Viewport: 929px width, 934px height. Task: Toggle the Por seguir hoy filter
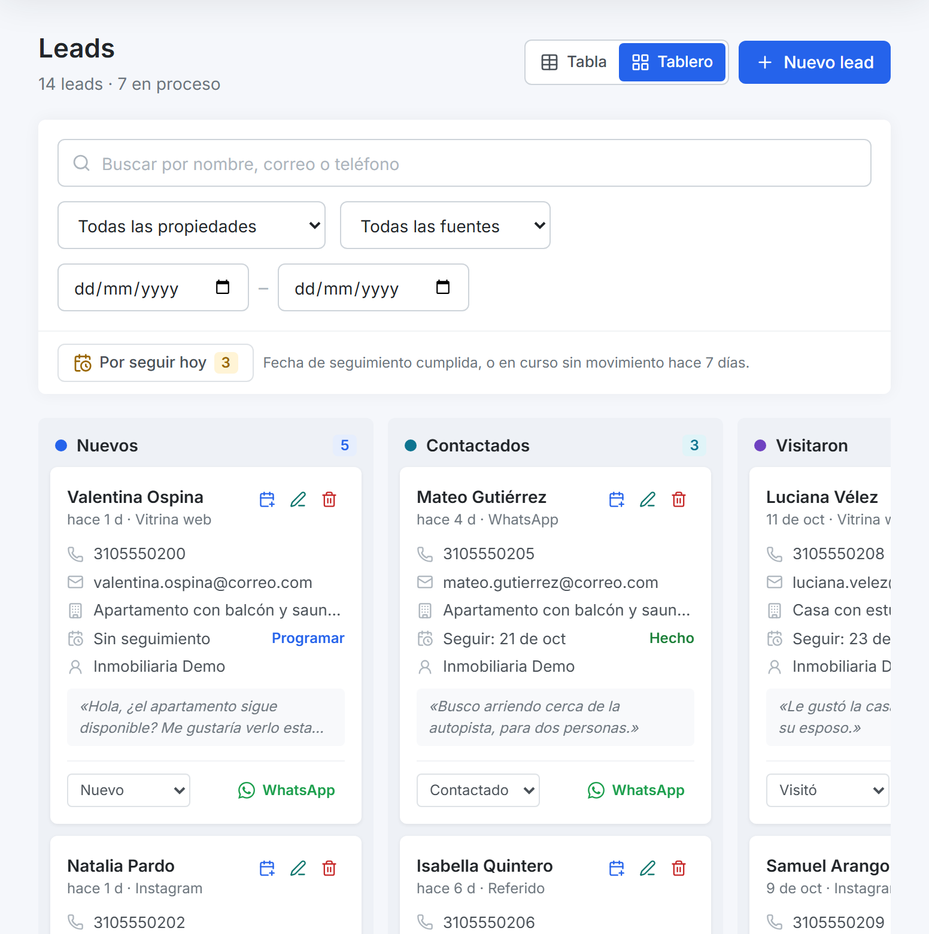click(156, 363)
